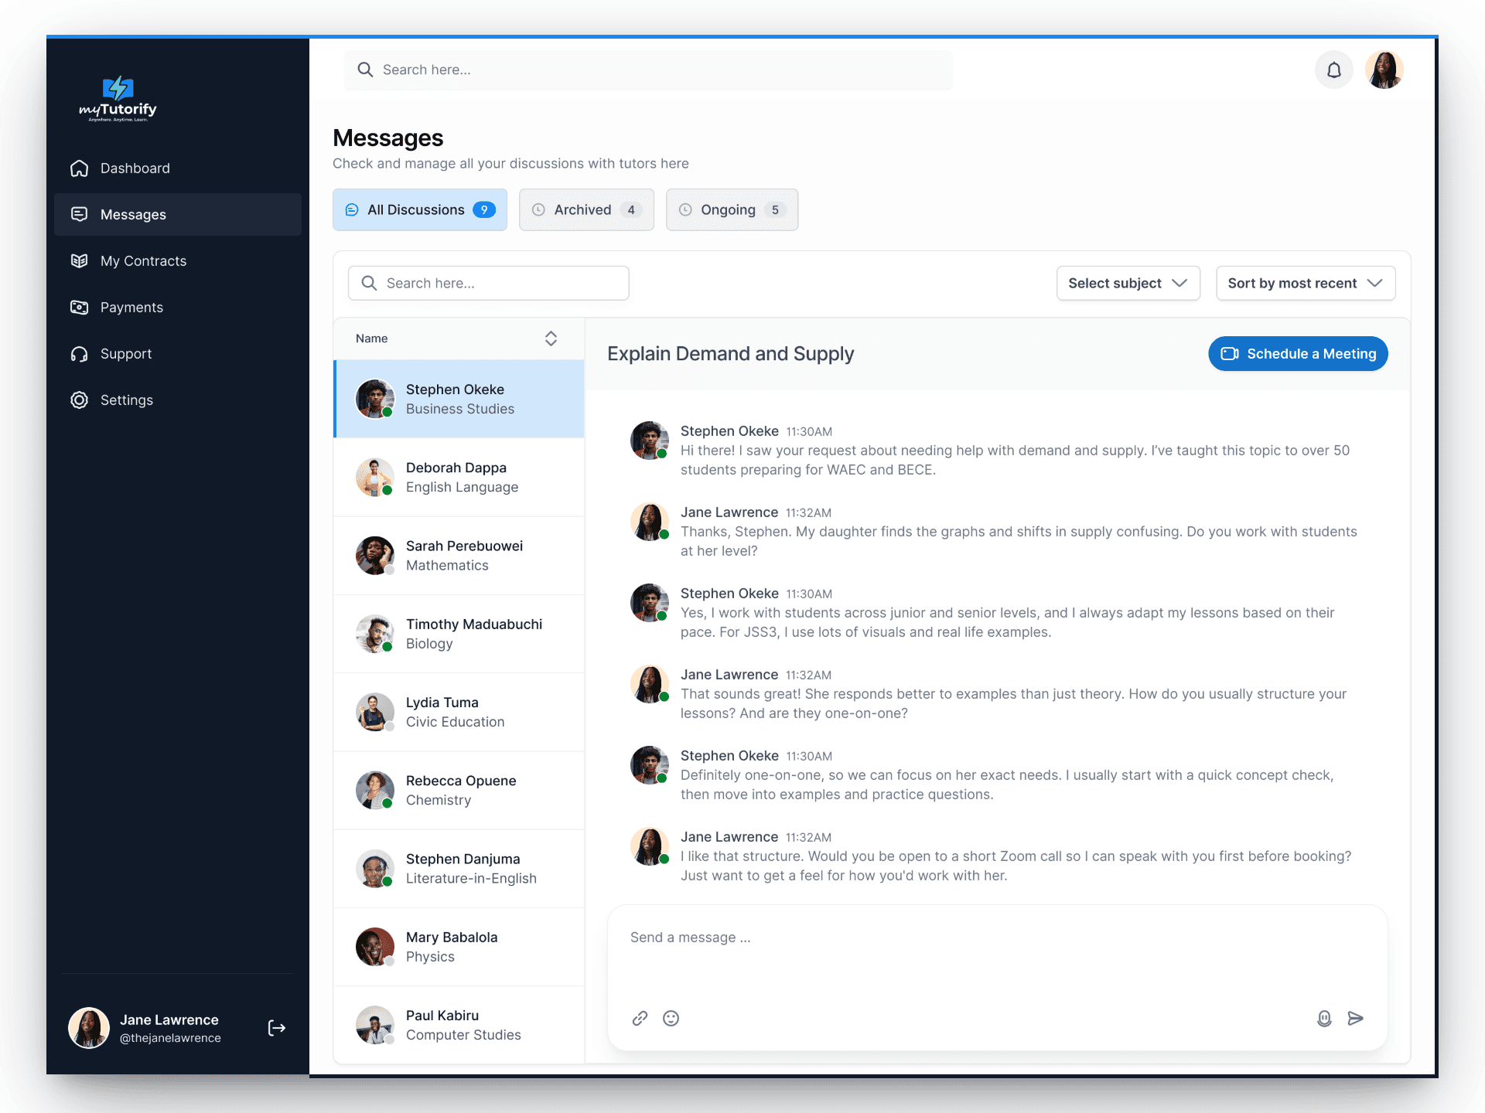1485x1113 pixels.
Task: Open the emoji picker icon
Action: pos(671,1018)
